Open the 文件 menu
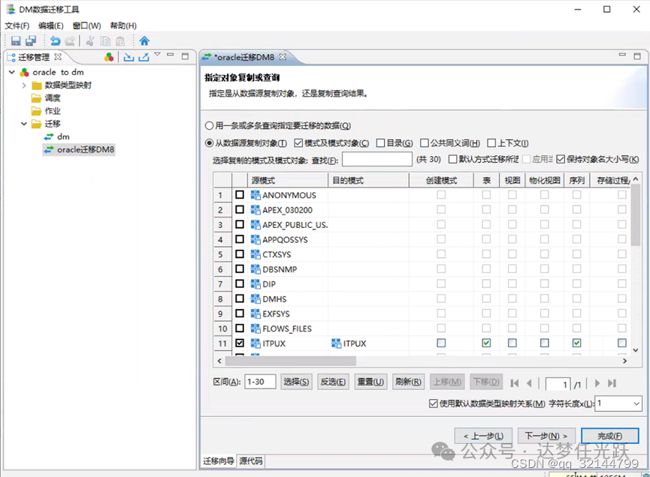 pyautogui.click(x=17, y=25)
